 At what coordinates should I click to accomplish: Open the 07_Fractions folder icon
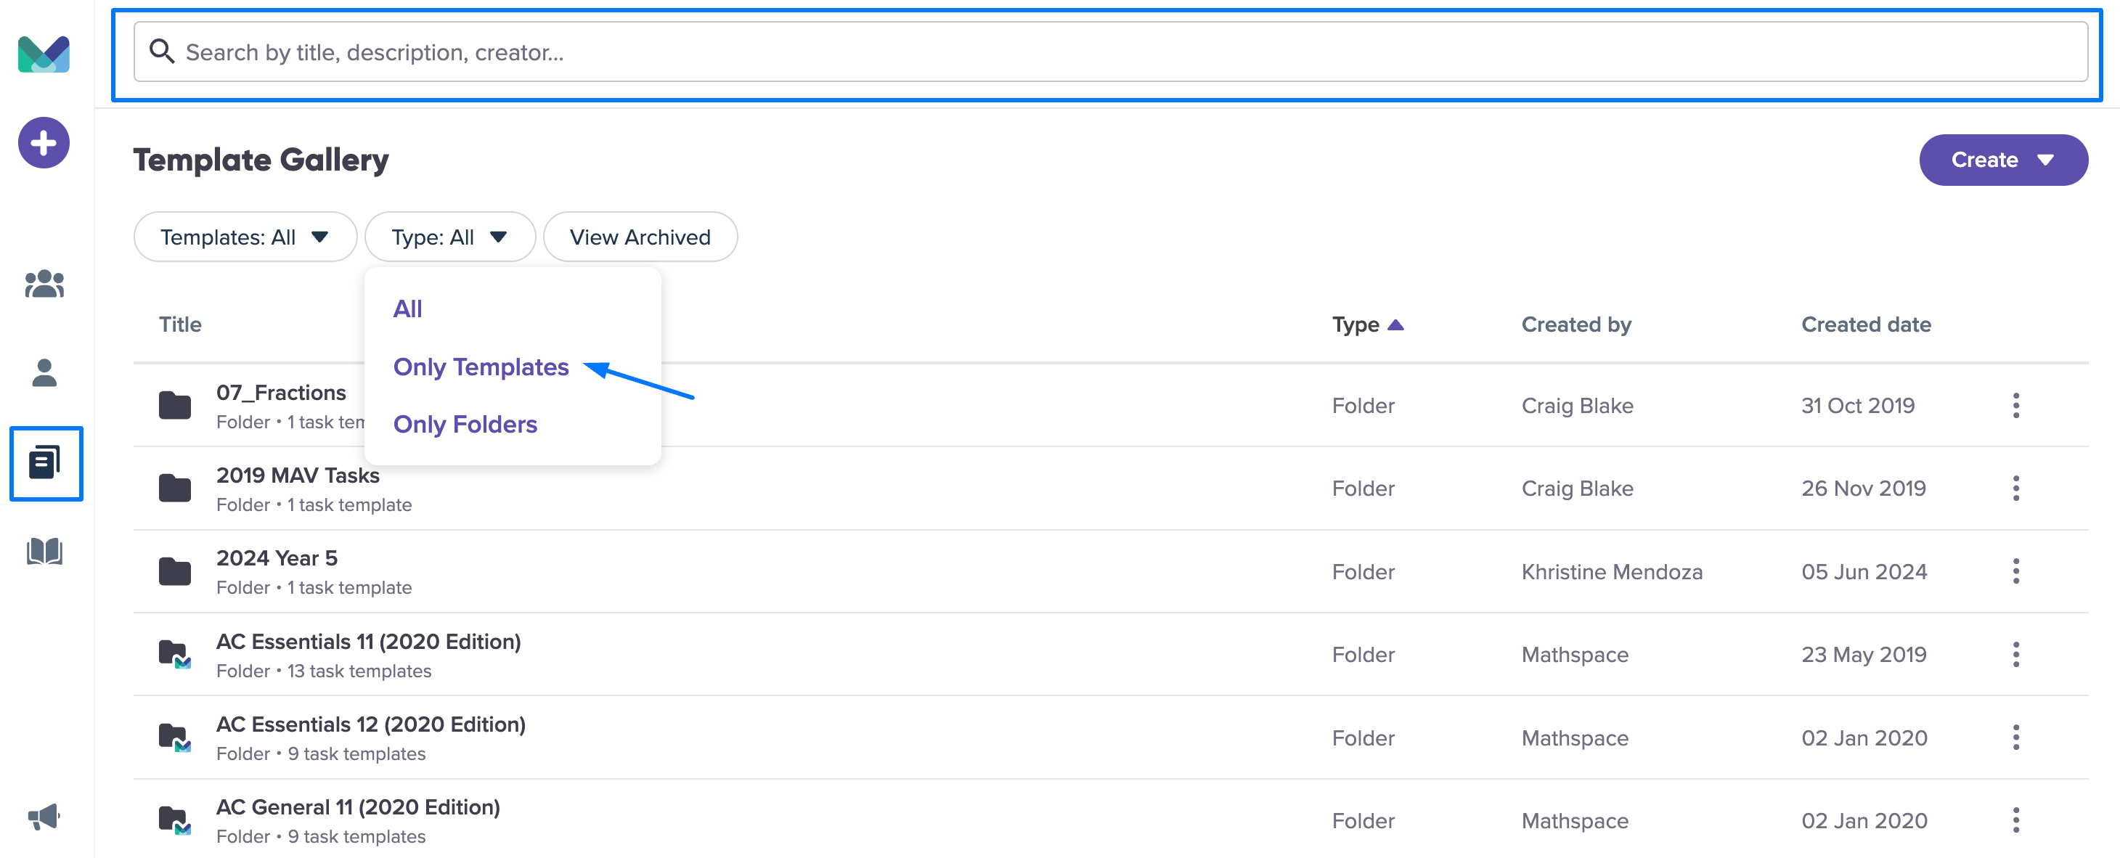click(x=174, y=406)
